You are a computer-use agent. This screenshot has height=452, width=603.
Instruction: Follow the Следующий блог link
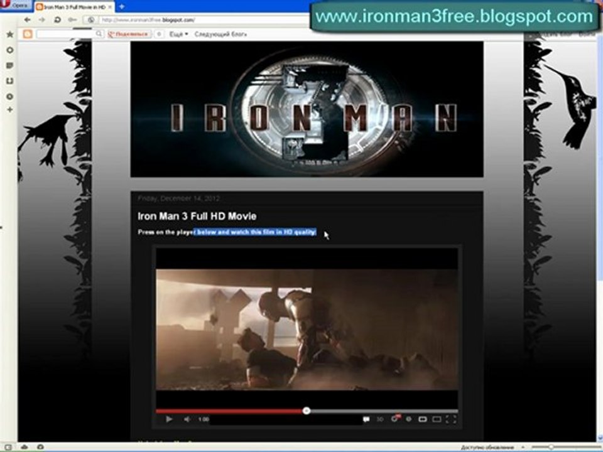pos(220,34)
